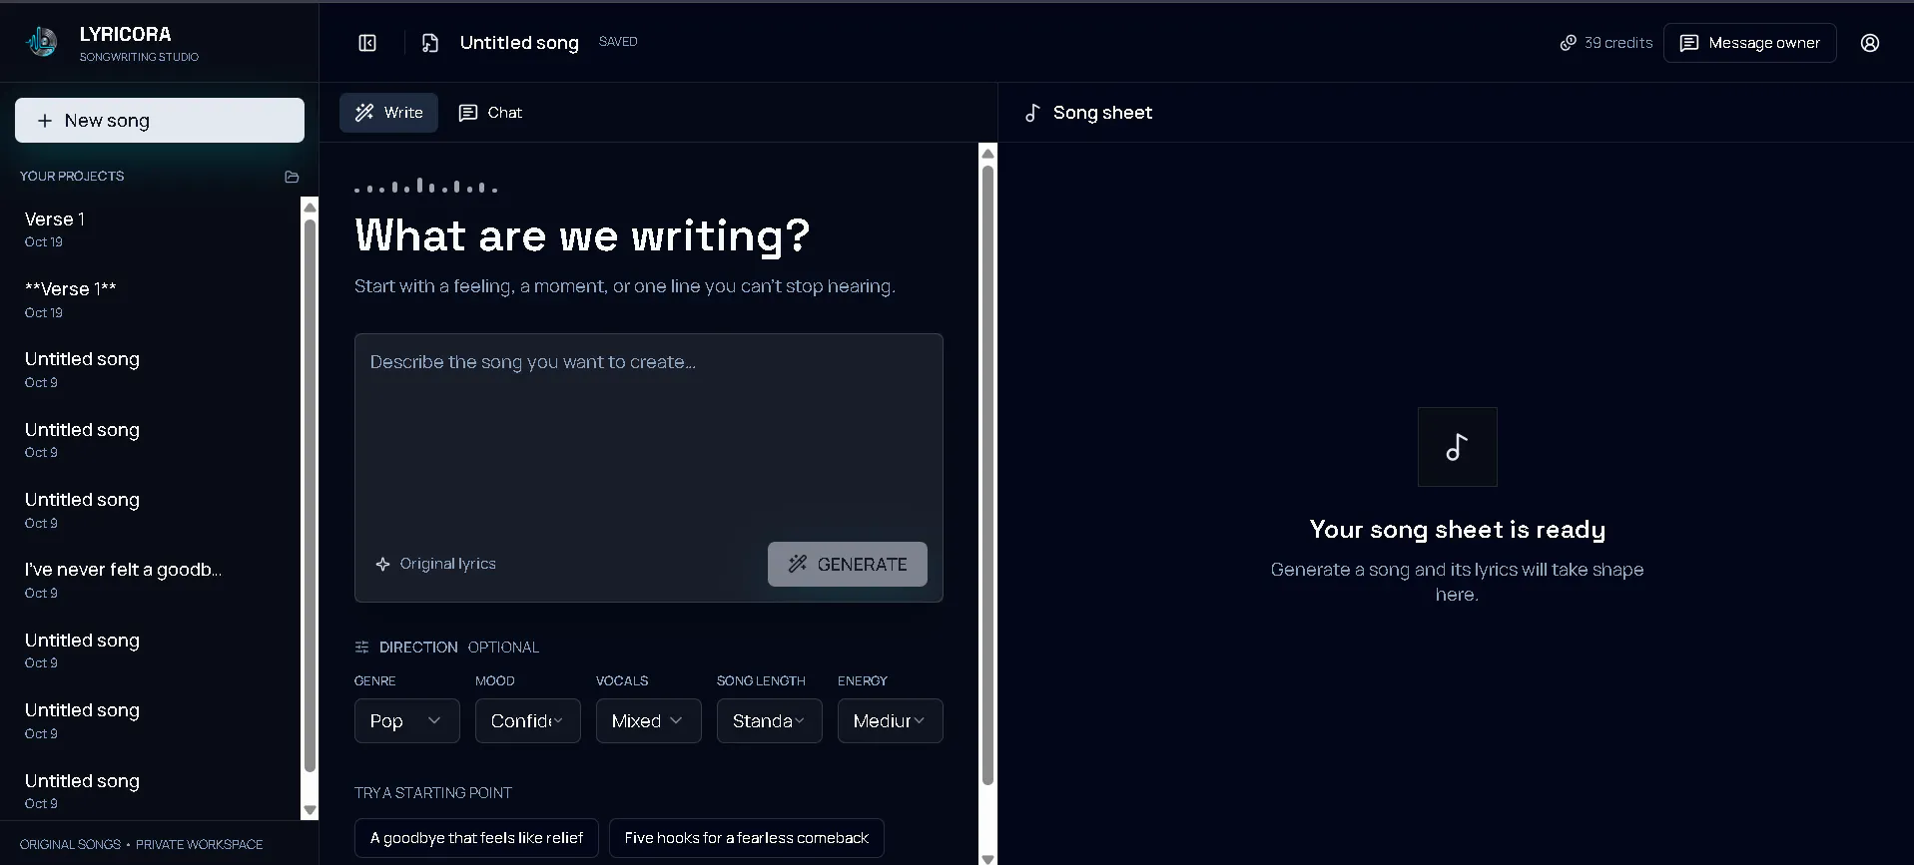1914x865 pixels.
Task: Click the projects list scroll down arrow
Action: pyautogui.click(x=310, y=810)
